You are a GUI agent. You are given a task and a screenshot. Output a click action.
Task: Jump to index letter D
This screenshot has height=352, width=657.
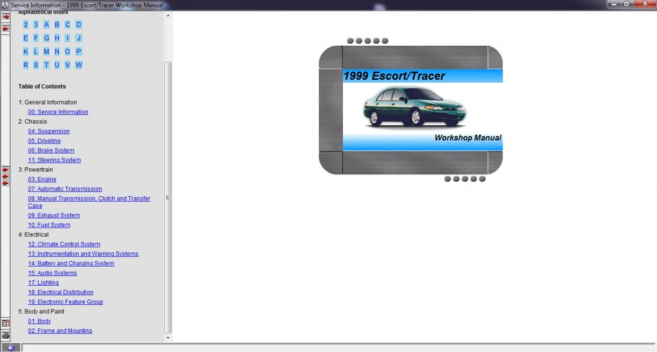click(78, 25)
